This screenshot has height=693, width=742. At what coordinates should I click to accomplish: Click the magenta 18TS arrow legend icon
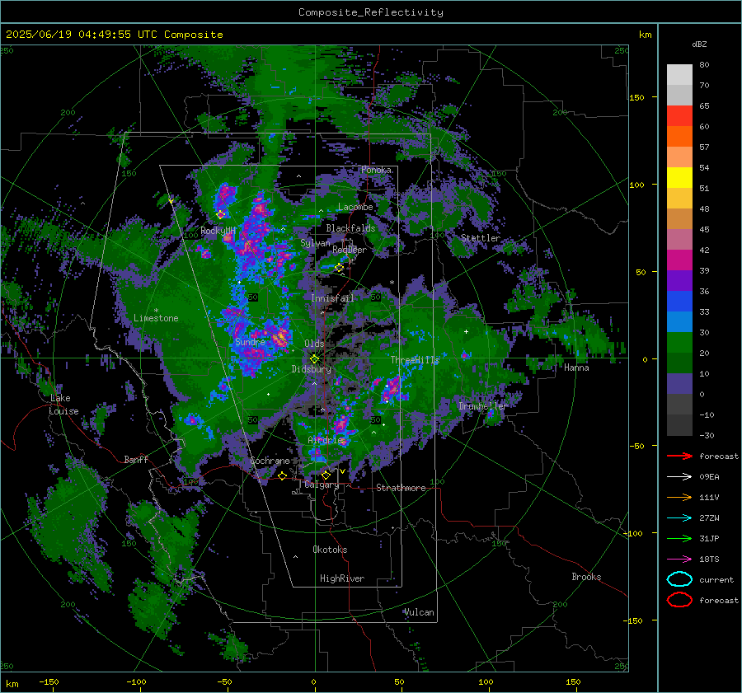[679, 560]
